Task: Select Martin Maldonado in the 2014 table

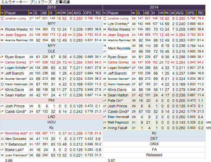Action: 119,84
